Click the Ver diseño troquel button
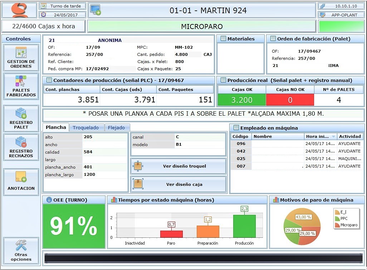The height and width of the screenshot is (270, 367). tap(178, 166)
